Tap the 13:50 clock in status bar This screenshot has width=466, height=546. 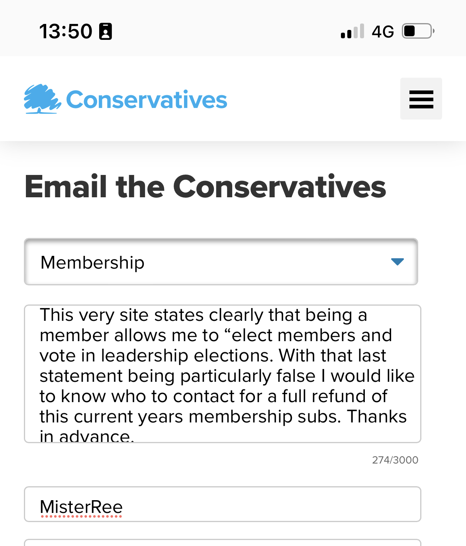pyautogui.click(x=66, y=31)
